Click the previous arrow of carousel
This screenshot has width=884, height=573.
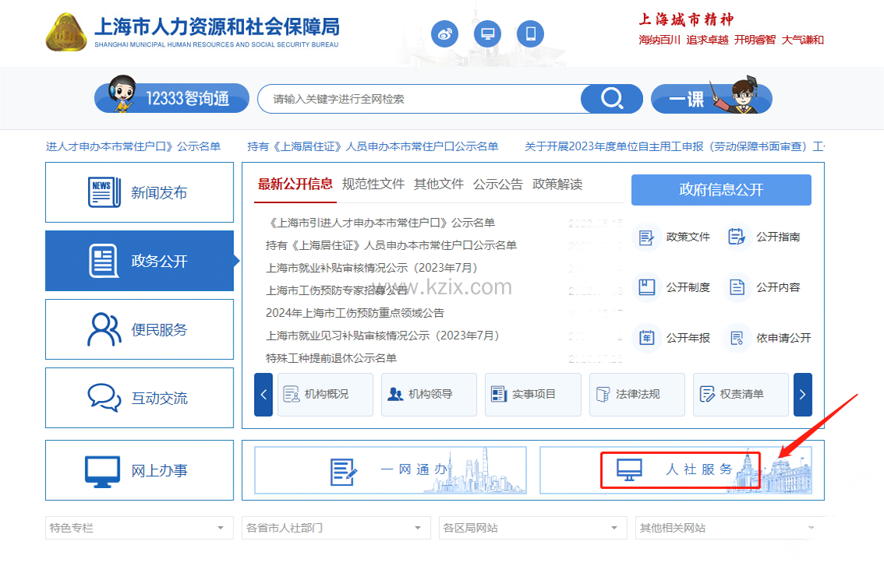tap(263, 395)
